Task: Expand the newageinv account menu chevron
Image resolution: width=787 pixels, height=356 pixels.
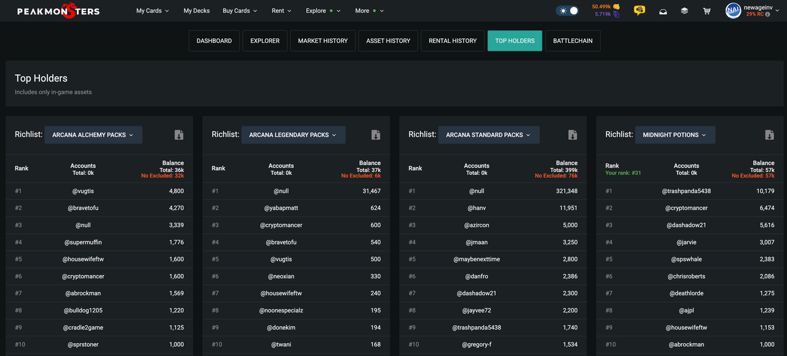Action: click(x=777, y=11)
